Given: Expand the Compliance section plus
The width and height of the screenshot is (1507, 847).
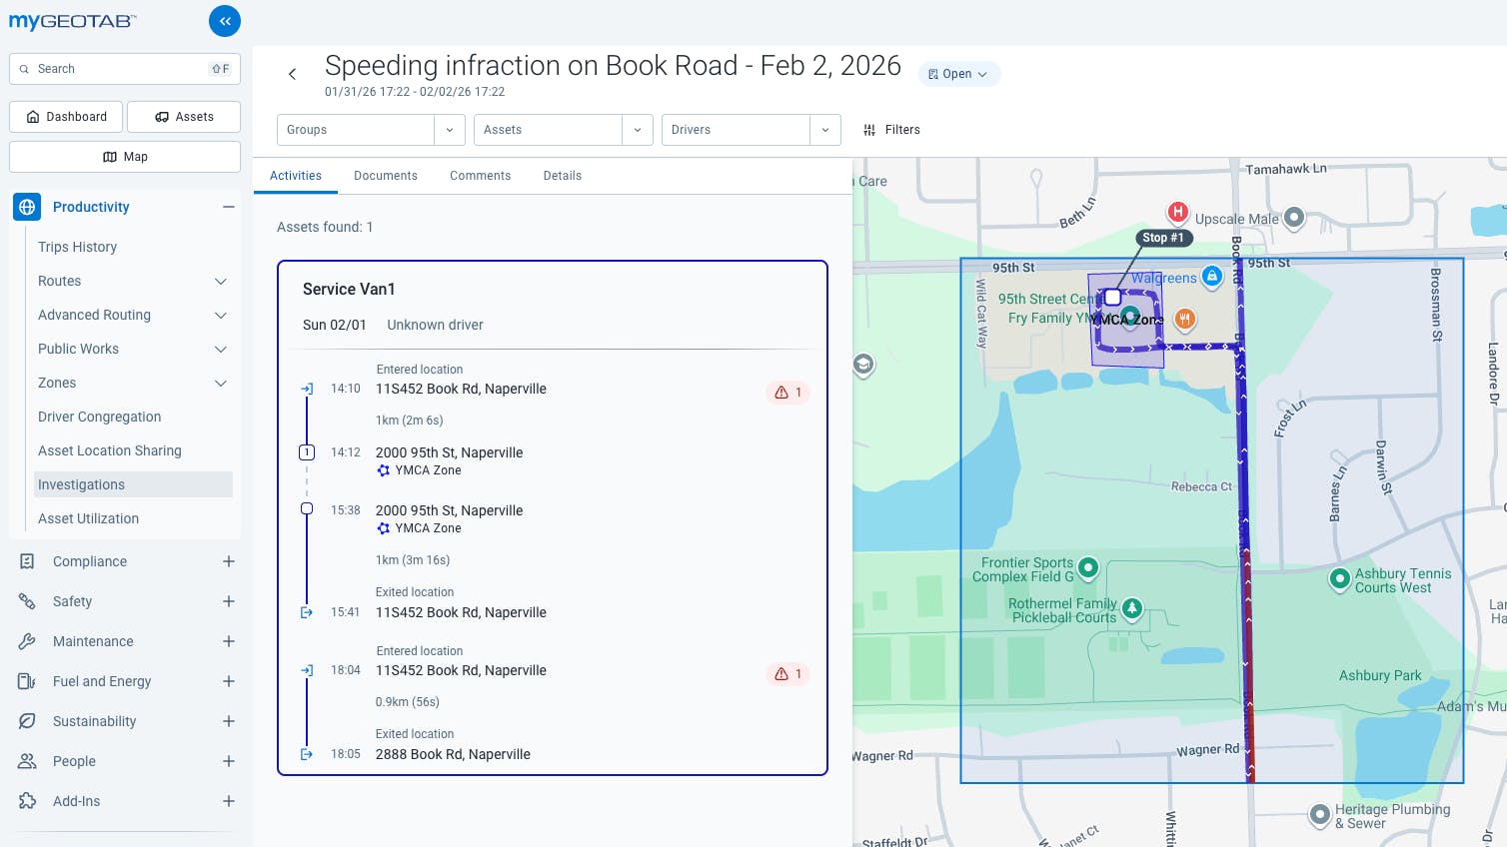Looking at the screenshot, I should (229, 561).
